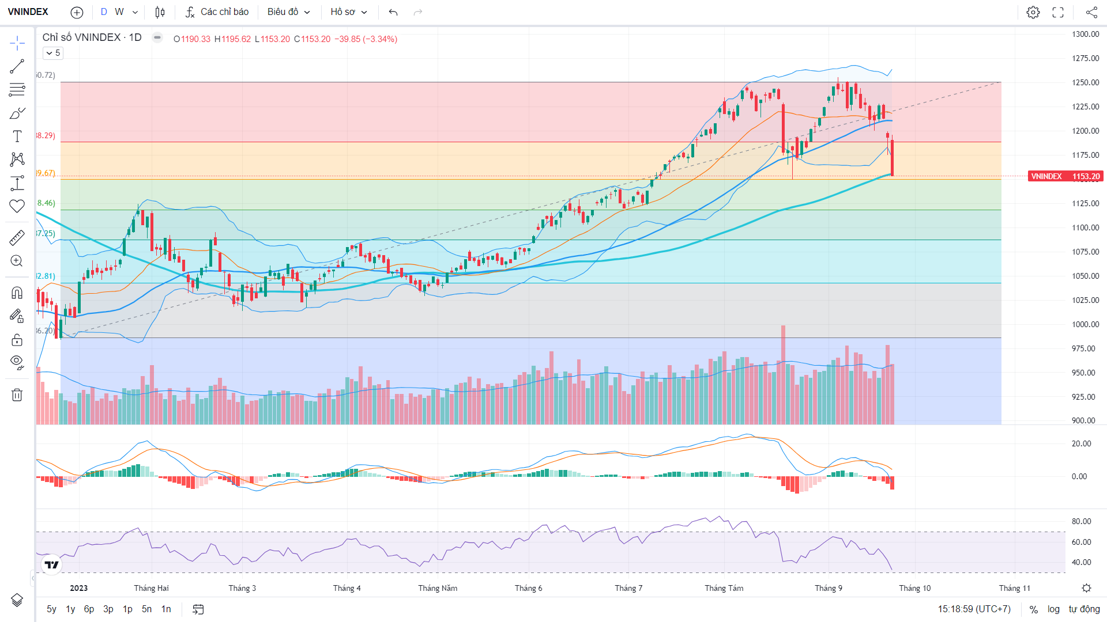Set time range to 3p
Viewport: 1107px width, 622px height.
[108, 609]
